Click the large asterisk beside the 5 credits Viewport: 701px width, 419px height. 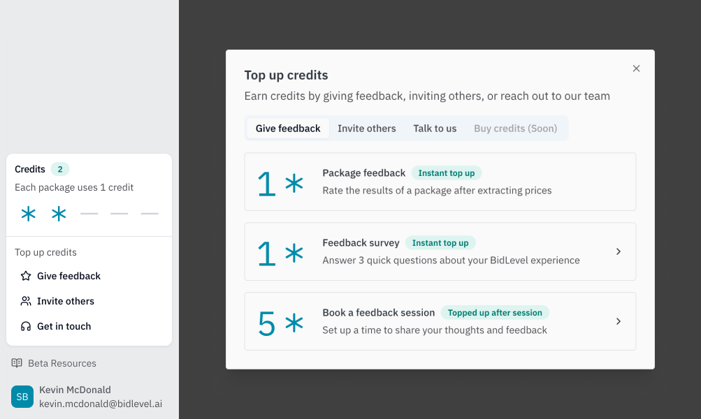[294, 321]
